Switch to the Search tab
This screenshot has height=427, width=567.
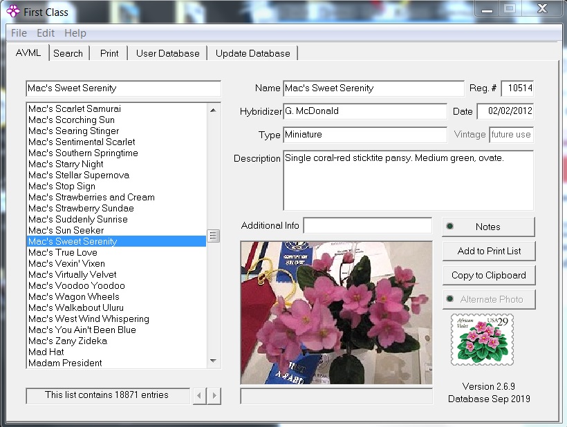pyautogui.click(x=68, y=53)
